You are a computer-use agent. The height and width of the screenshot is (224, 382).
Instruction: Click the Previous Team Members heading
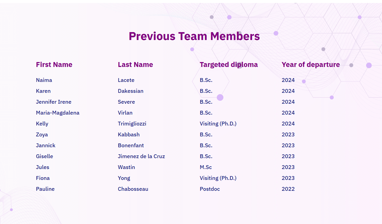pyautogui.click(x=194, y=36)
